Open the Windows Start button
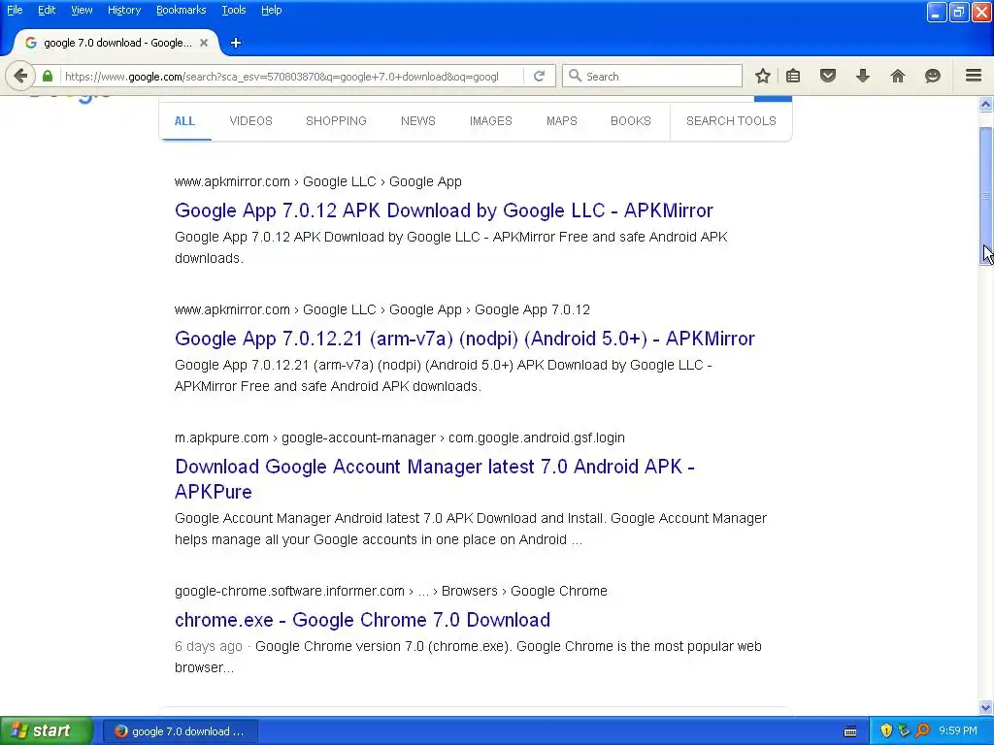This screenshot has height=745, width=994. [x=47, y=731]
